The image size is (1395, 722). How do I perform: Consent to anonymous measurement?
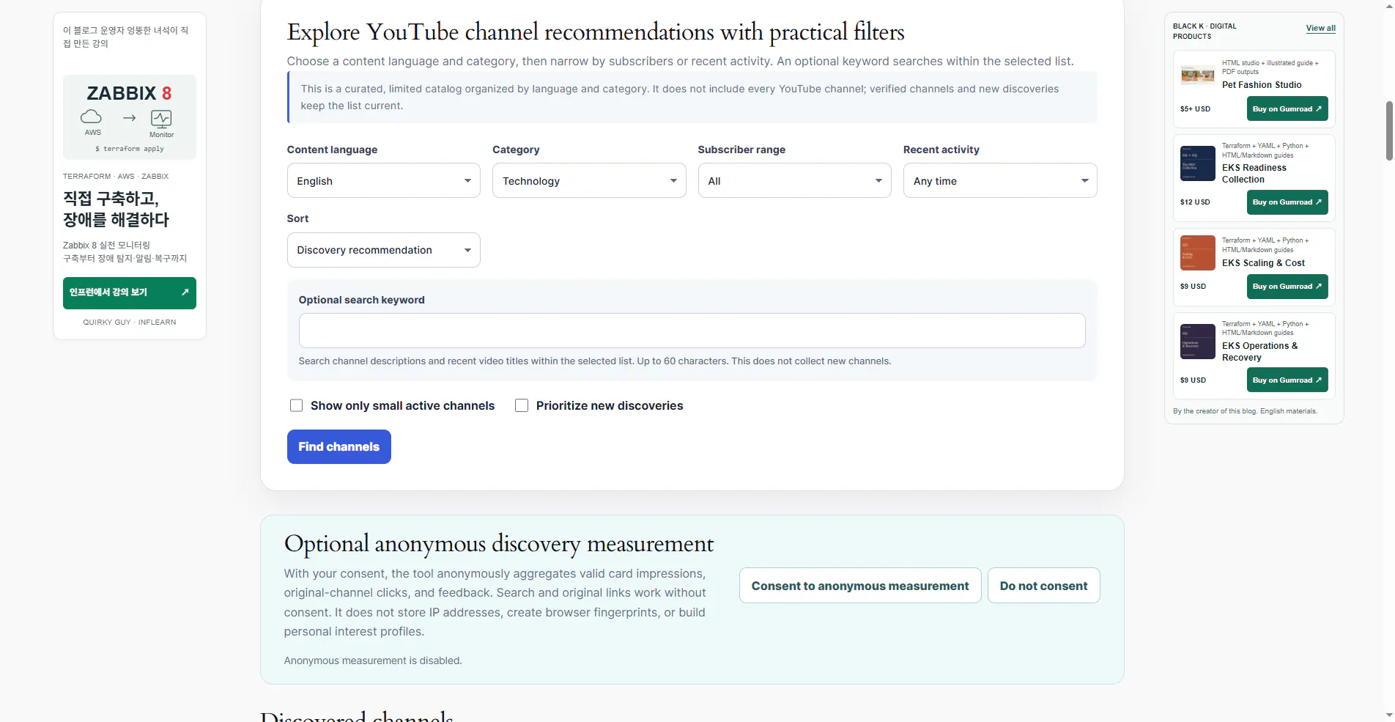pos(860,586)
